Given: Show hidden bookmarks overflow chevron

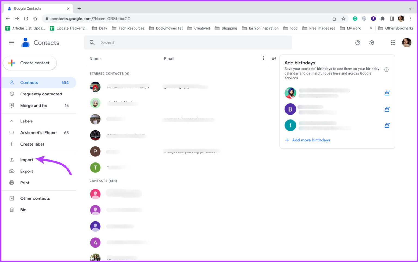Looking at the screenshot, I should 371,28.
